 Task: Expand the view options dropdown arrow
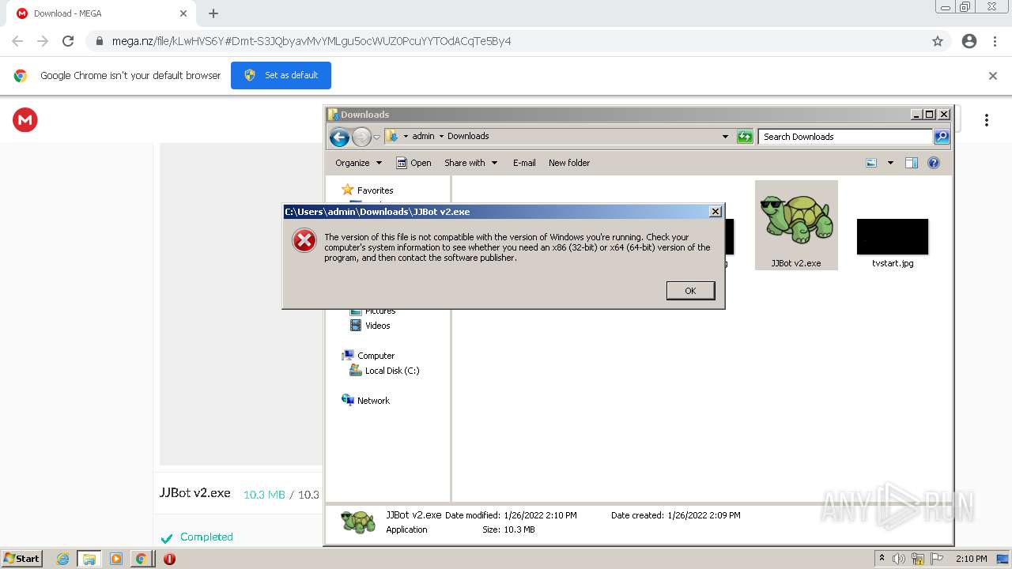[x=890, y=163]
